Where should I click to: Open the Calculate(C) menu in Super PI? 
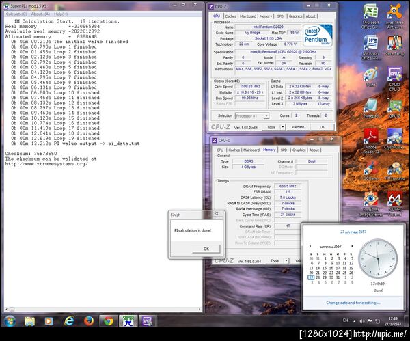click(16, 14)
